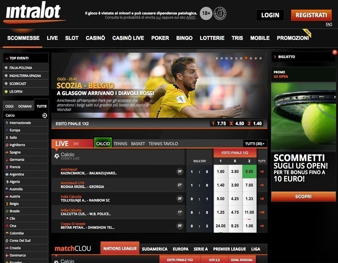This screenshot has width=338, height=263.
Task: Click the ball icon next to Inghilterra-Spagna
Action: 6,76
